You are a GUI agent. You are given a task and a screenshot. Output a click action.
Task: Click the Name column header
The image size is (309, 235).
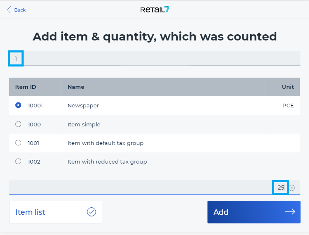[76, 87]
